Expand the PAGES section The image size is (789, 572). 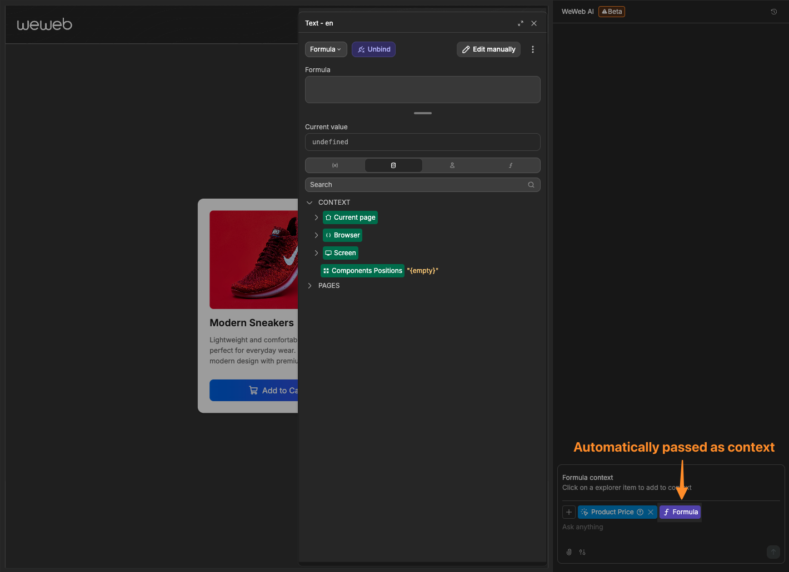(310, 286)
